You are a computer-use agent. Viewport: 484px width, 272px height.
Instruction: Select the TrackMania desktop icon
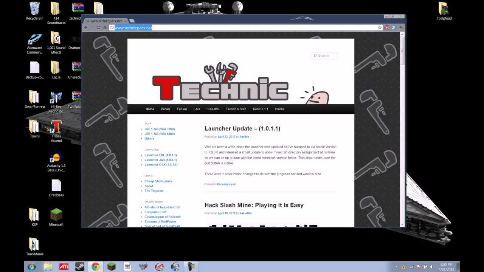click(x=34, y=247)
